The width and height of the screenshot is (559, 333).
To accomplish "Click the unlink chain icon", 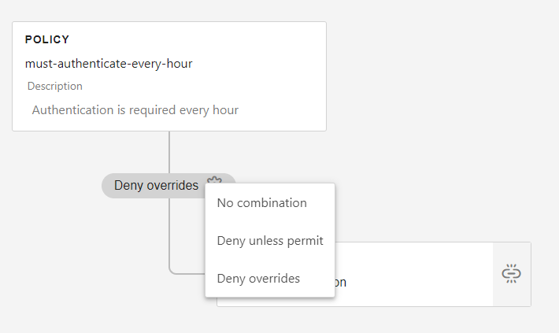I will [x=512, y=274].
